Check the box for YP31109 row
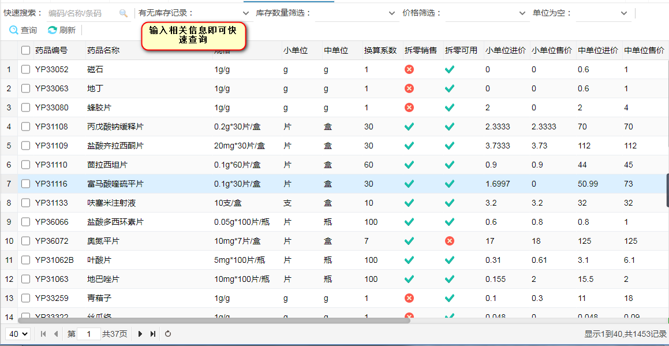The width and height of the screenshot is (669, 346). pos(25,146)
